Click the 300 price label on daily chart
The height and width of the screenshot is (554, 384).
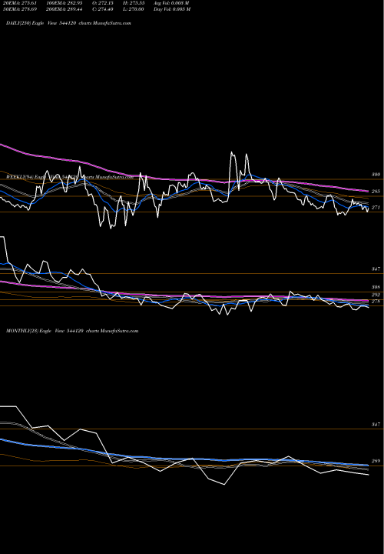[376, 175]
